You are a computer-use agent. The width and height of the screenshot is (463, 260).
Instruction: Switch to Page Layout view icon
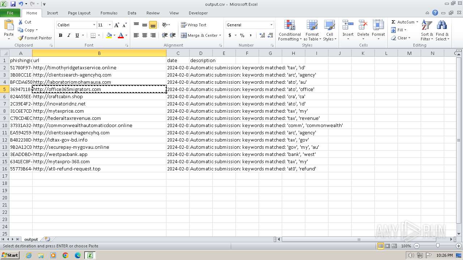coord(387,246)
